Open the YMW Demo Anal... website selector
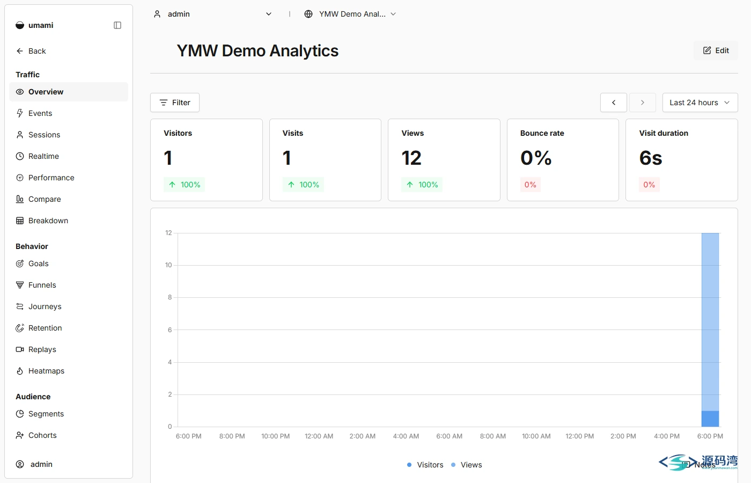This screenshot has width=751, height=483. [x=350, y=14]
